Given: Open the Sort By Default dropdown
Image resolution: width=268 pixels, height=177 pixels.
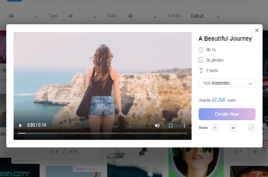Looking at the screenshot, I should (x=205, y=16).
